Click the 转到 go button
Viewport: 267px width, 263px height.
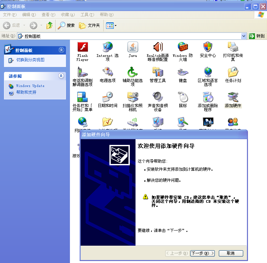tap(257, 36)
